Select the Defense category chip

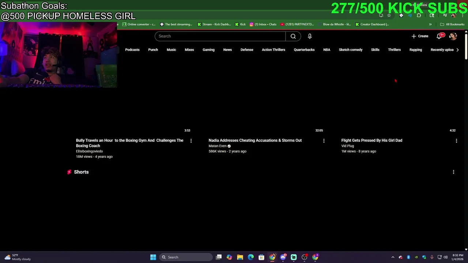247,50
